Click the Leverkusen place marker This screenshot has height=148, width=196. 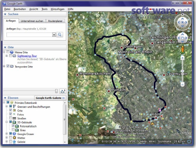[x=164, y=75]
